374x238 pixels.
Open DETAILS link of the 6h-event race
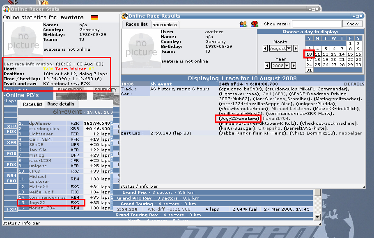(x=354, y=84)
